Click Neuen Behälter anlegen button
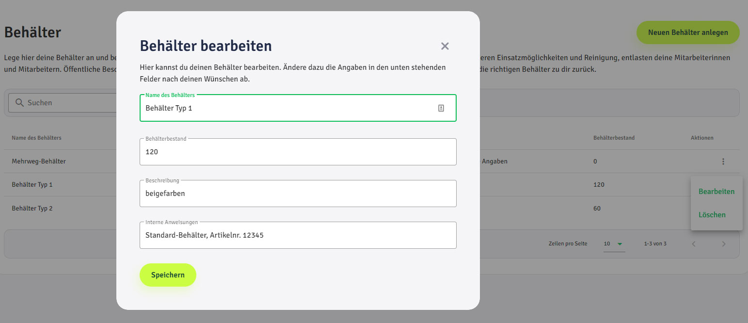The height and width of the screenshot is (323, 748). point(687,33)
